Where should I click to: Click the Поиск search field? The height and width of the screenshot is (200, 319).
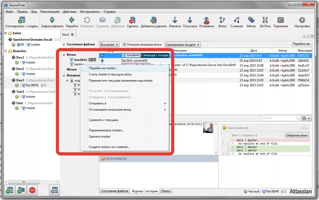[281, 118]
